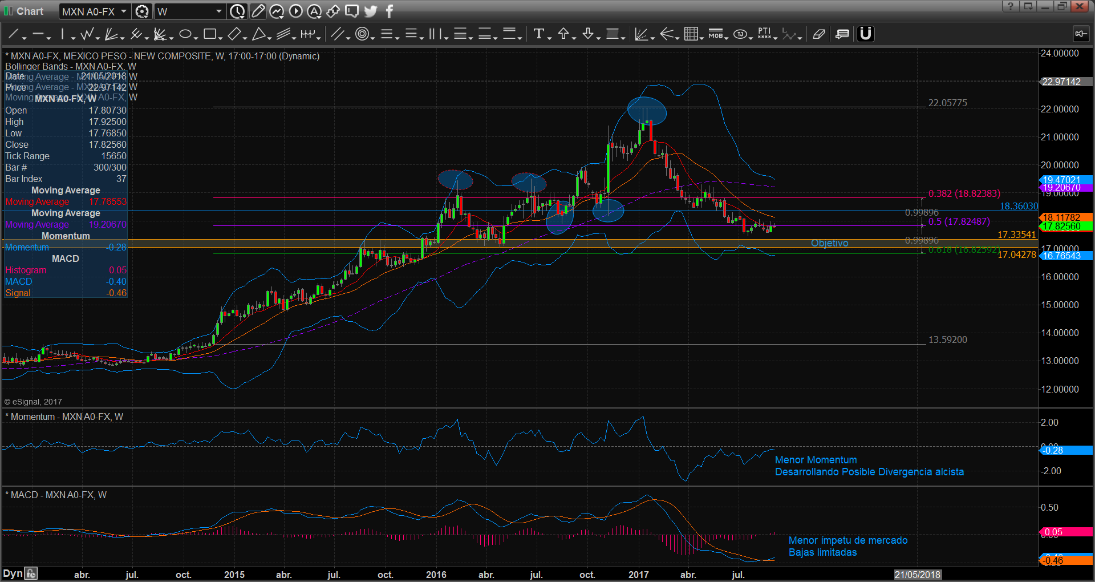1095x582 pixels.
Task: Select the regression channel tool
Action: (x=283, y=34)
